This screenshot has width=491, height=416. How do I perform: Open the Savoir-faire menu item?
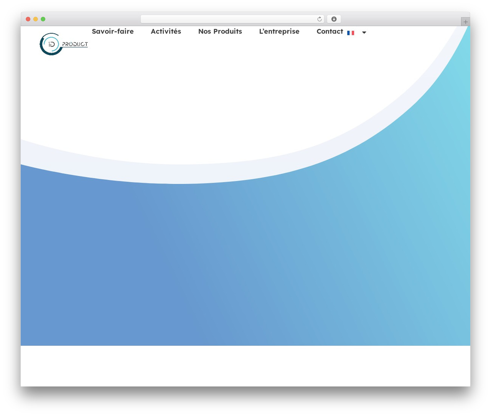click(113, 31)
